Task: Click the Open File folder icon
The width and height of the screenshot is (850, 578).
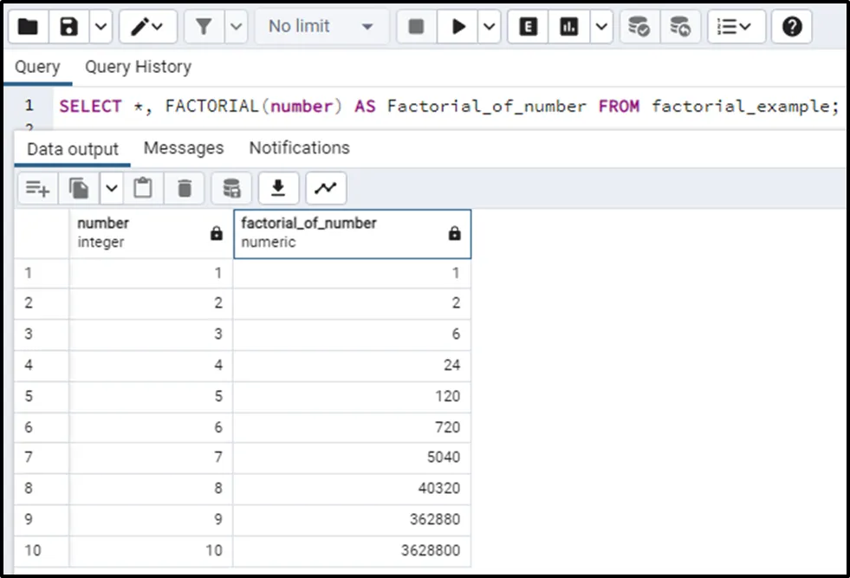Action: pyautogui.click(x=29, y=27)
